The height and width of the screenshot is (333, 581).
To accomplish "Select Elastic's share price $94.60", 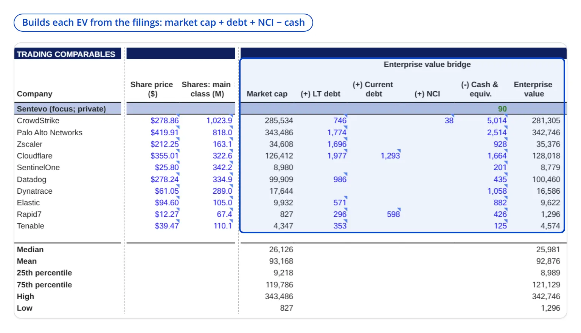I will coord(167,203).
